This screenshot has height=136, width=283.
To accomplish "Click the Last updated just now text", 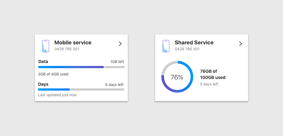I will tap(57, 95).
